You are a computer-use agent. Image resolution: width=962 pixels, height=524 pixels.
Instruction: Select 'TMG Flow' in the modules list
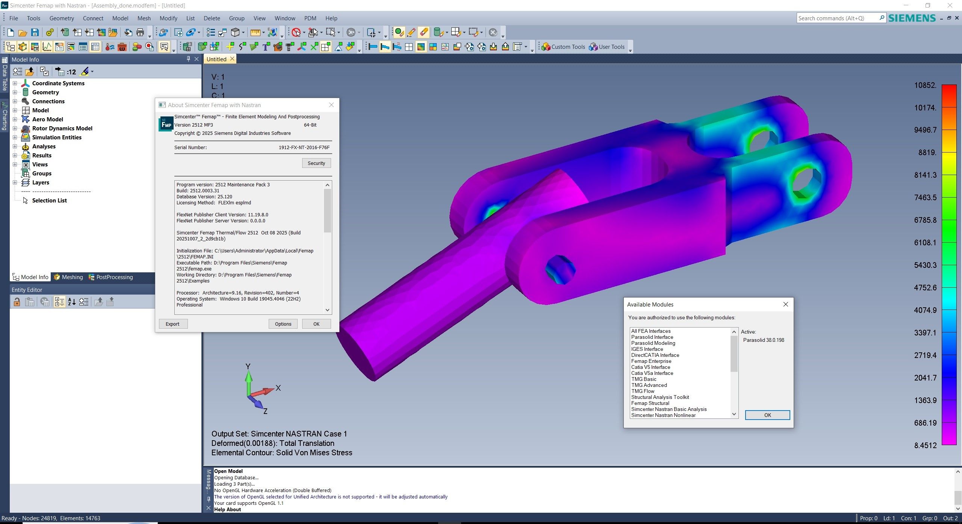pyautogui.click(x=643, y=391)
